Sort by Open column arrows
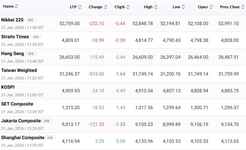 point(211,7)
